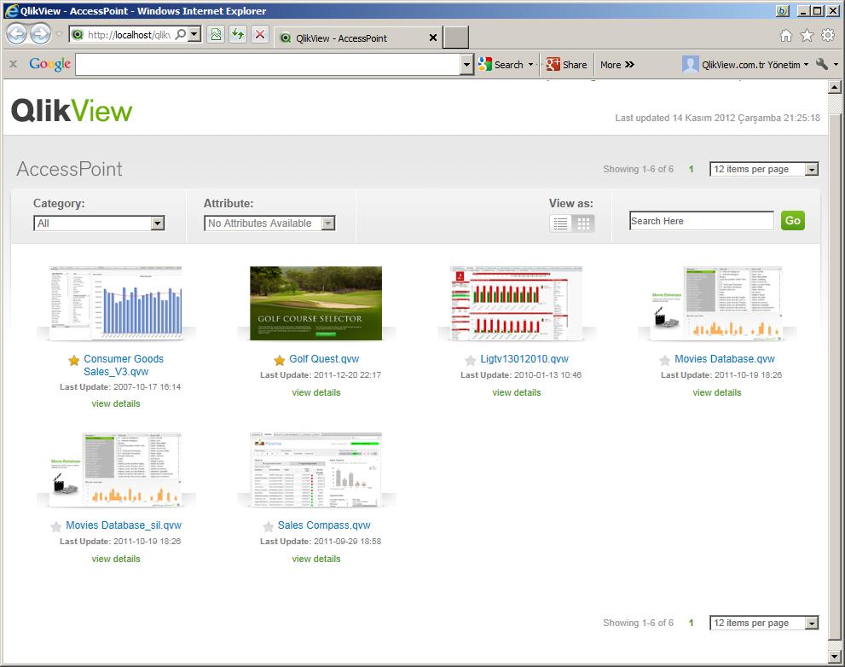Click the Google toolbar search input box
The height and width of the screenshot is (667, 845).
[269, 65]
